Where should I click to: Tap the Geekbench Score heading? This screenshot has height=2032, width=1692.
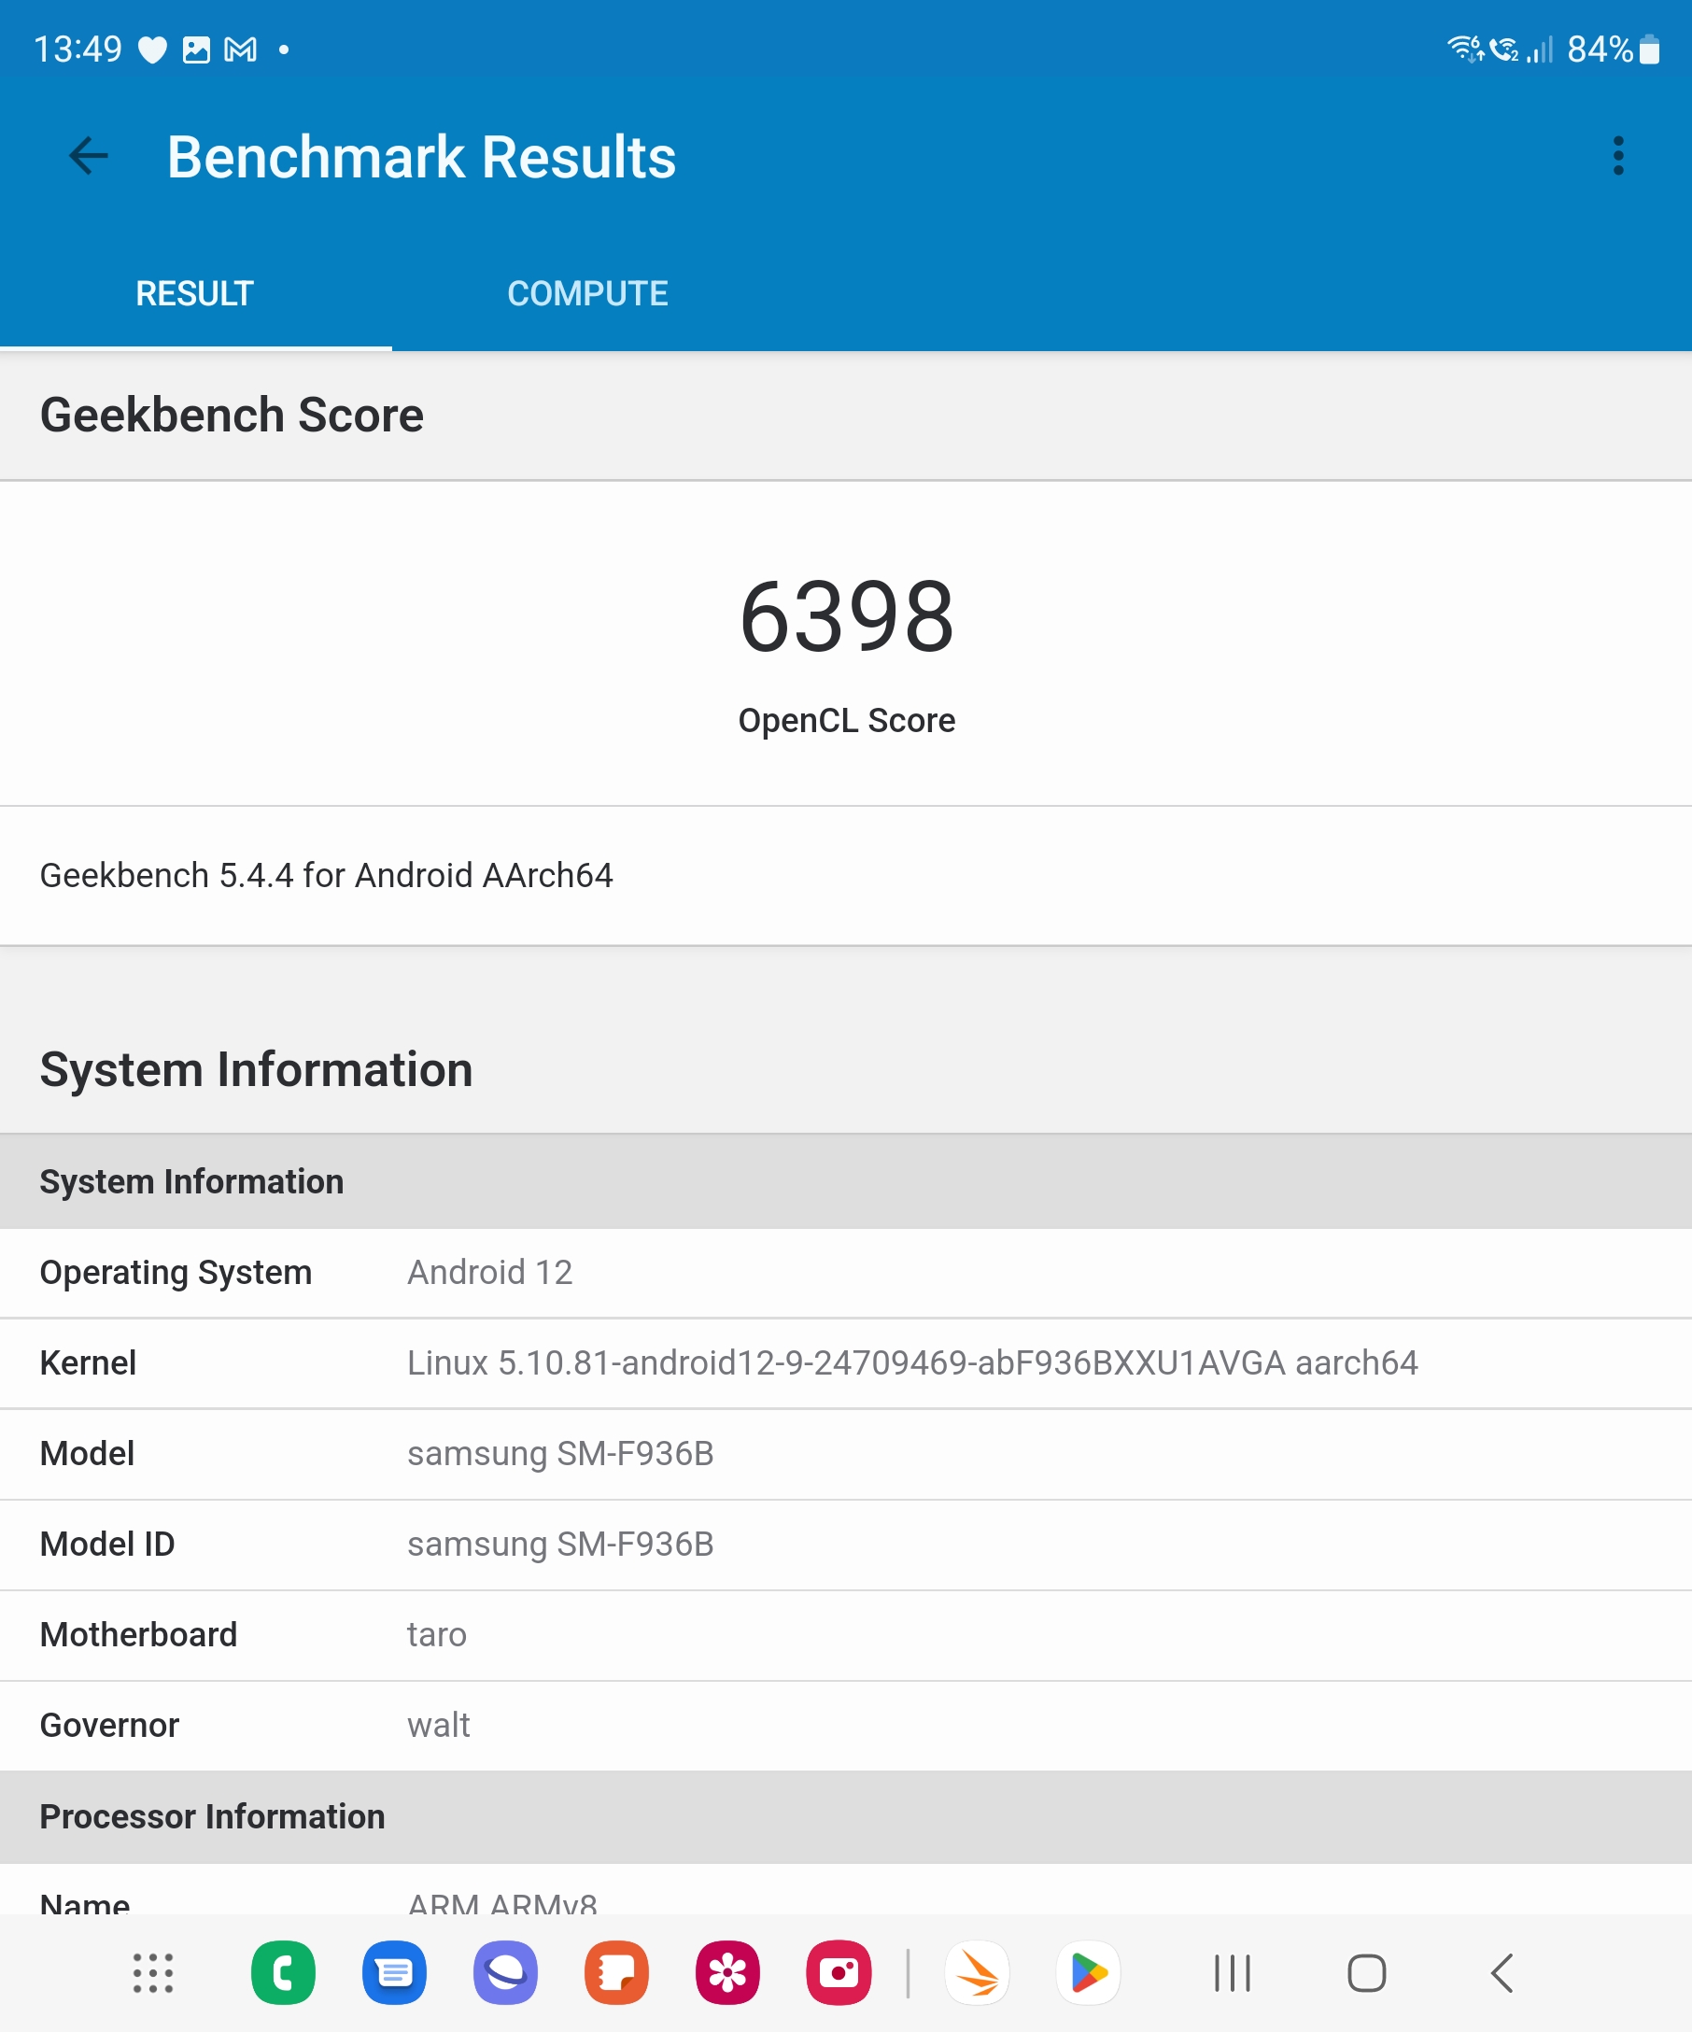pos(232,416)
